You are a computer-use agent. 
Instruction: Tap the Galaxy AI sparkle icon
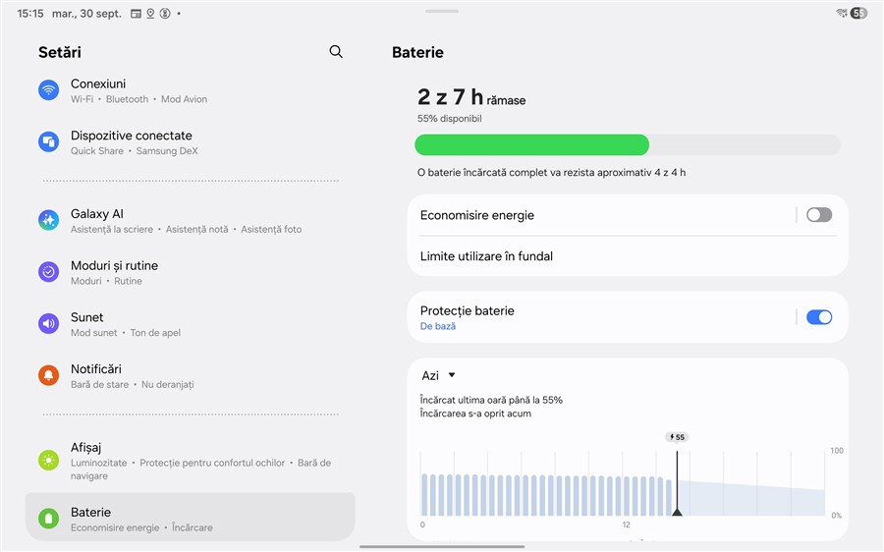click(x=48, y=220)
